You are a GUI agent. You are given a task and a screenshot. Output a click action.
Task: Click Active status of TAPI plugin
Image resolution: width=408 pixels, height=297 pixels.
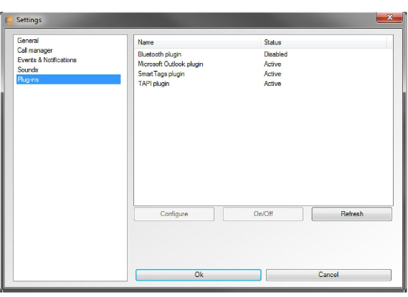pos(272,84)
